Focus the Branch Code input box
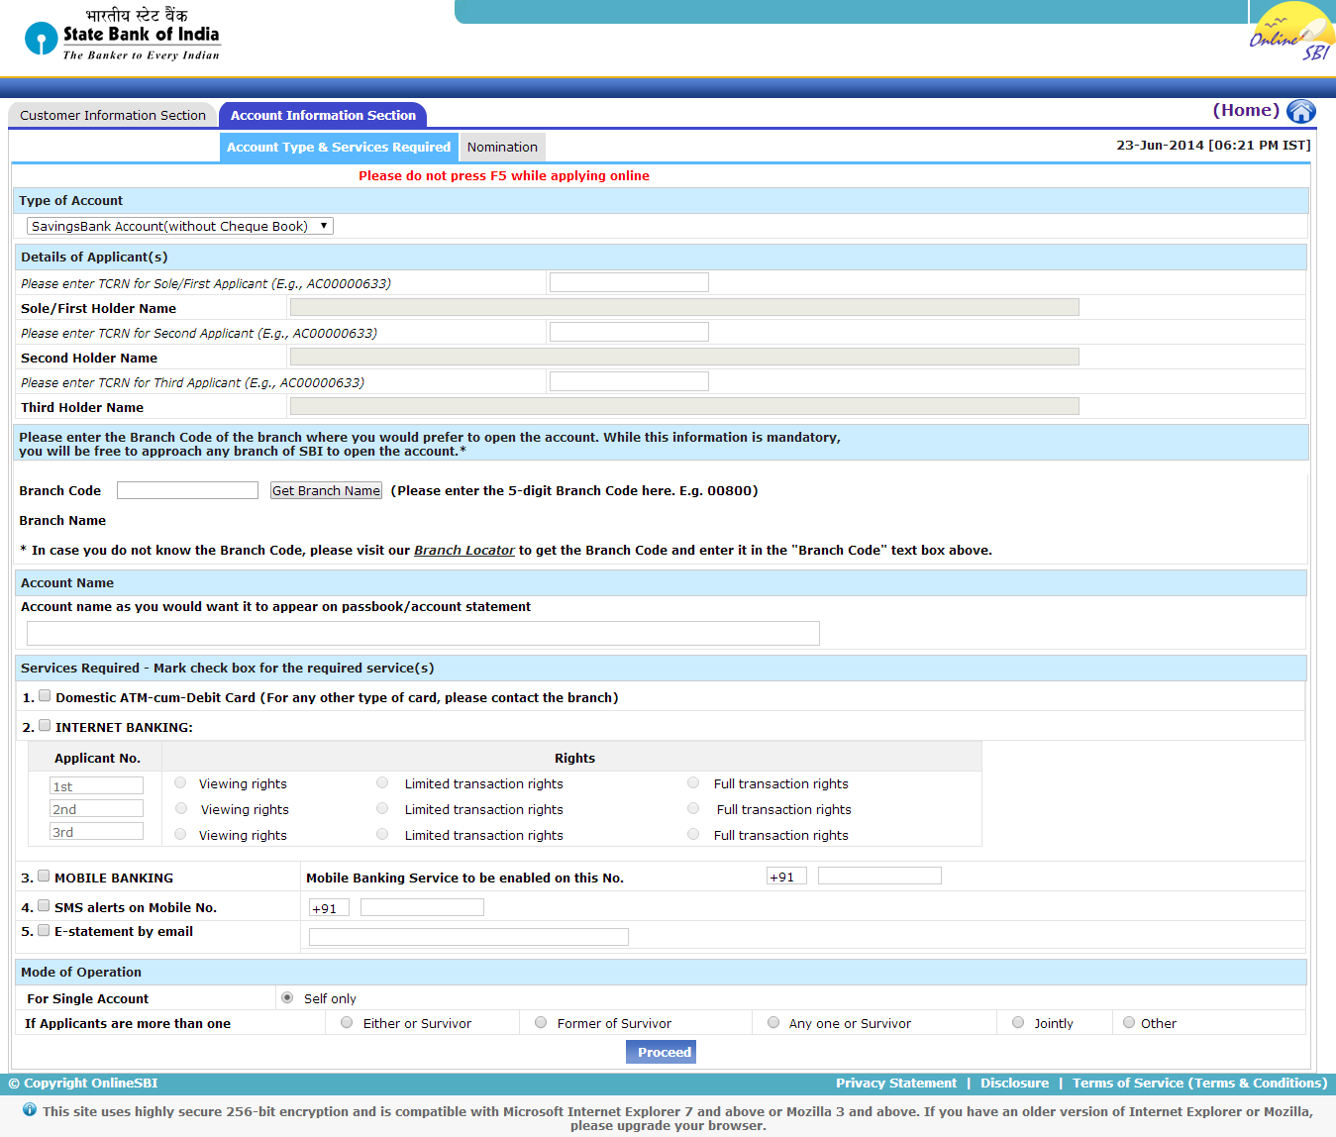1336x1137 pixels. pos(187,490)
